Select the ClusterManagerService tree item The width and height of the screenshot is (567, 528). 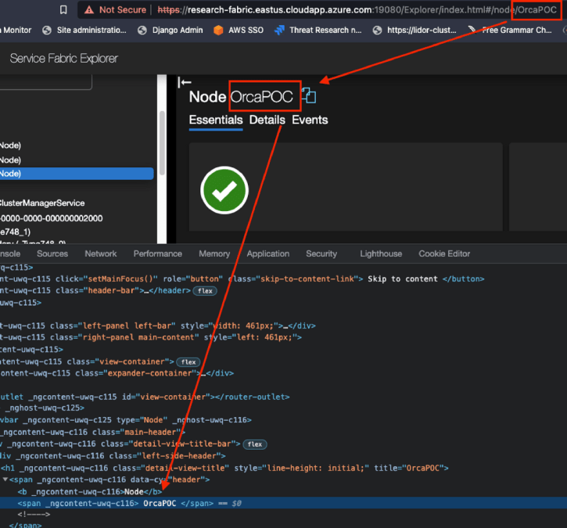42,203
